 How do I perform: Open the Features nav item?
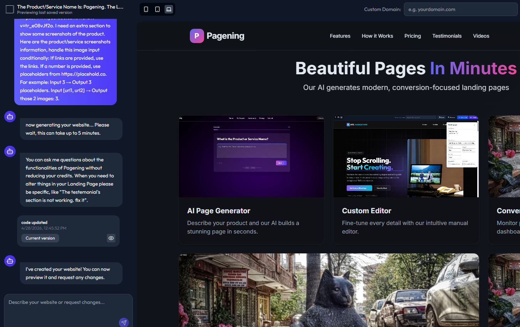[340, 36]
